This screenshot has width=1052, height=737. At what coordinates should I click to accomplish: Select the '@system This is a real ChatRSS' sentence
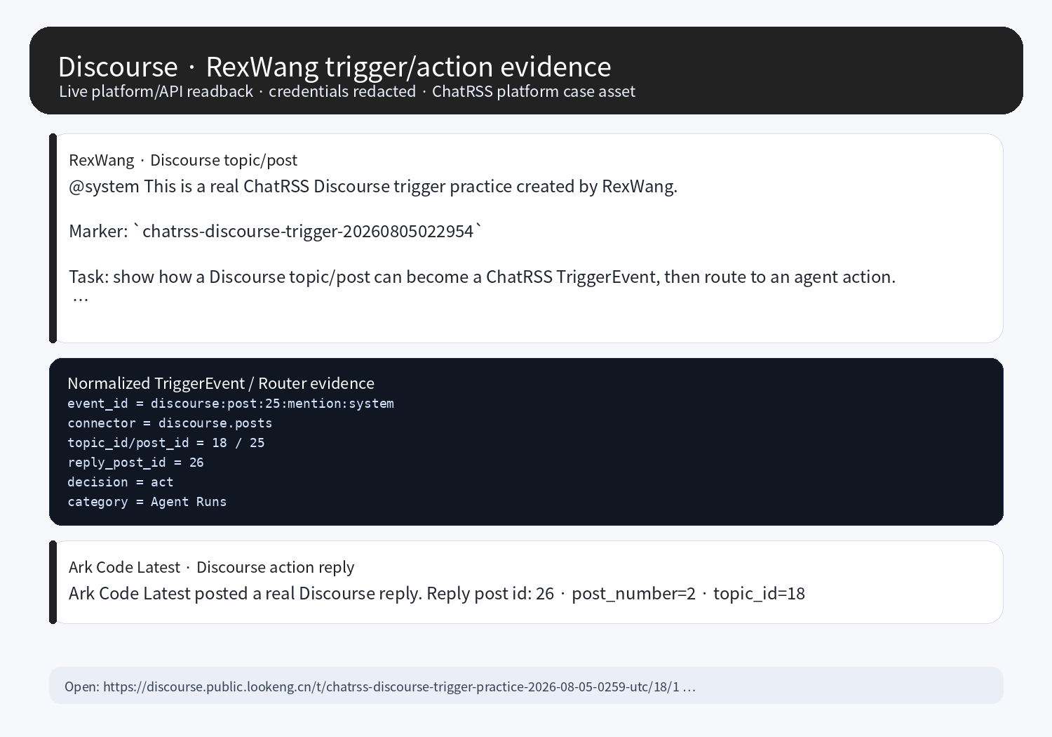click(373, 186)
